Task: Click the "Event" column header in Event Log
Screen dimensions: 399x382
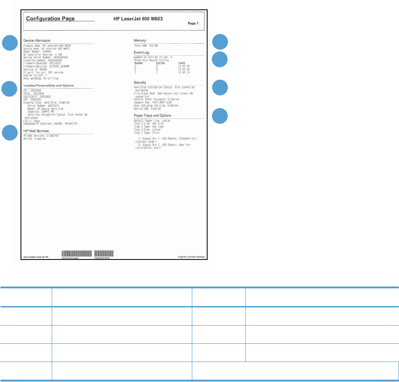Action: pos(182,63)
